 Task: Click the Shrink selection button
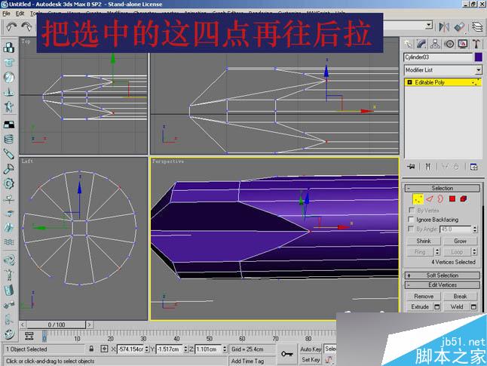424,241
